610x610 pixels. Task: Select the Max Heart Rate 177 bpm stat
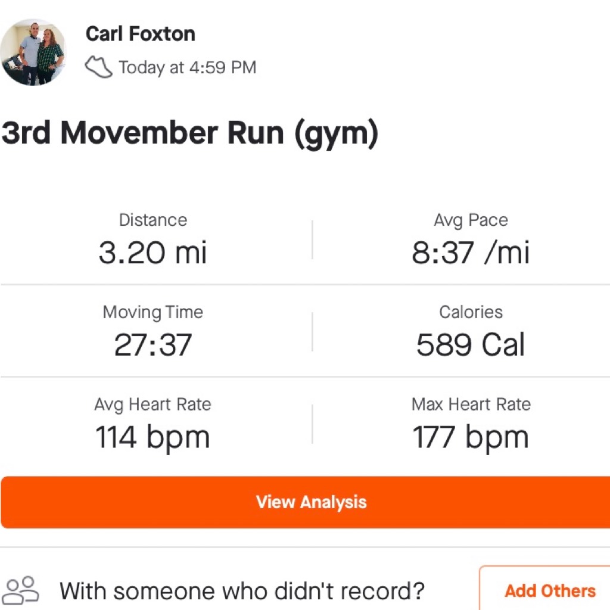tap(471, 424)
